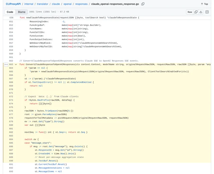This screenshot has height=174, width=214.
Task: Switch to Blame view tab
Action: [x=21, y=12]
